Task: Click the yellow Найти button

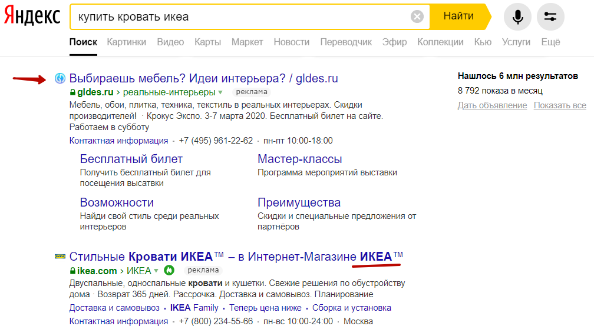Action: coord(459,16)
